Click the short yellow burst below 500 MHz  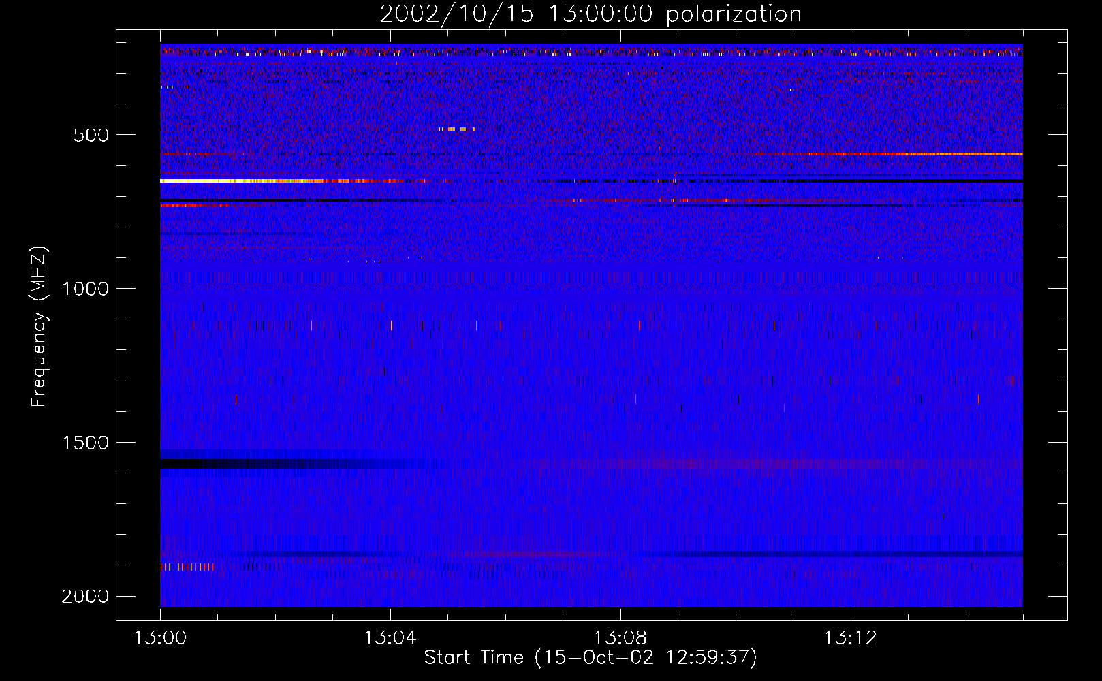point(456,129)
